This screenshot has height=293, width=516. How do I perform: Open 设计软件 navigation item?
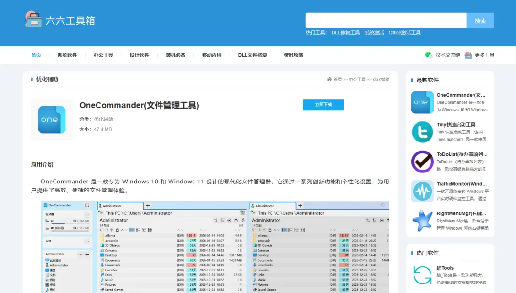[139, 55]
